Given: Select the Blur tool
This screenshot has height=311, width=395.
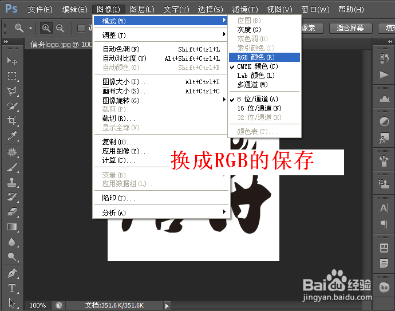Looking at the screenshot, I should (x=12, y=242).
